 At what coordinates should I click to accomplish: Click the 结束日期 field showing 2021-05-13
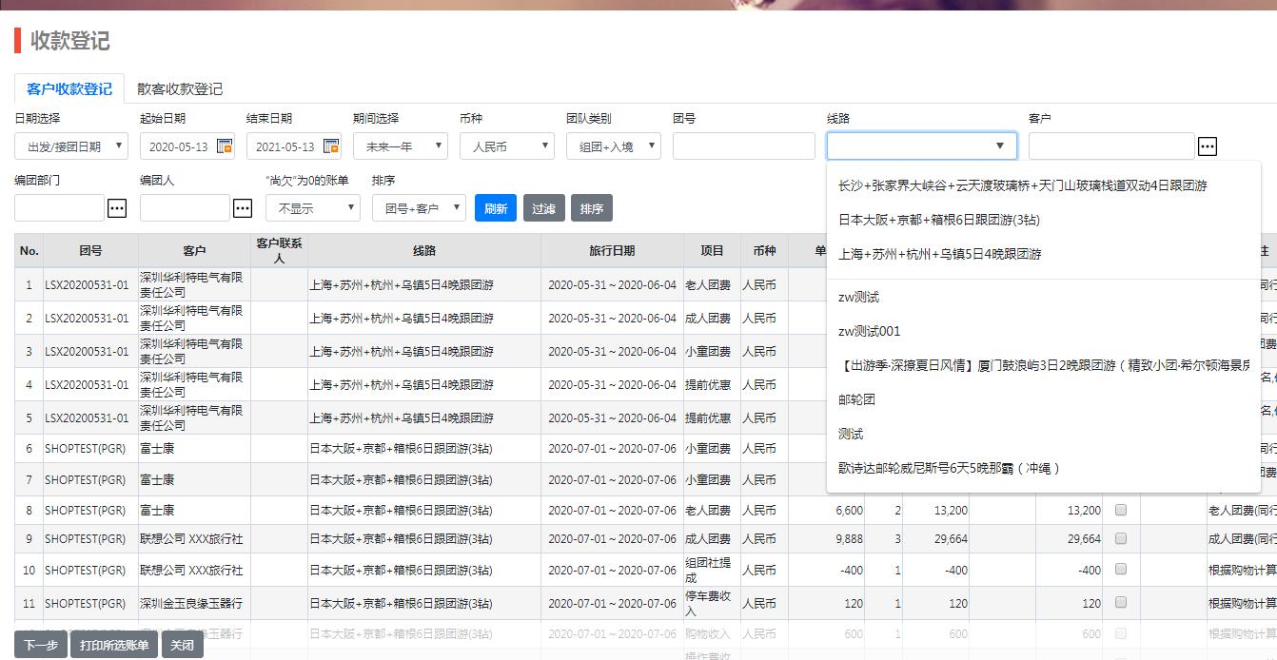(x=285, y=146)
